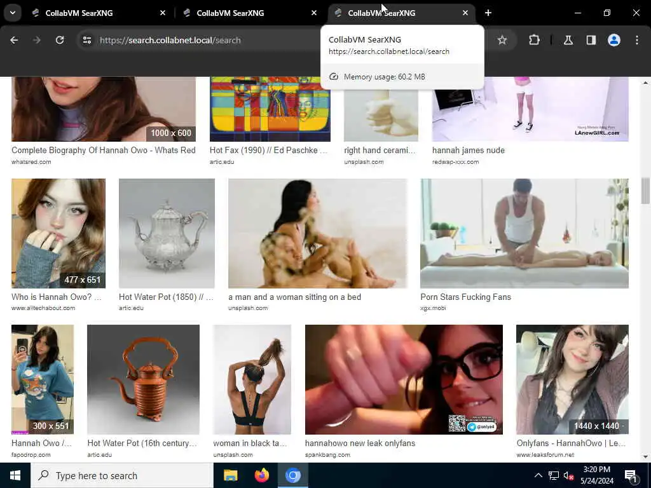The height and width of the screenshot is (488, 651).
Task: Select the active third CollabVM SearXNG tab
Action: [401, 13]
